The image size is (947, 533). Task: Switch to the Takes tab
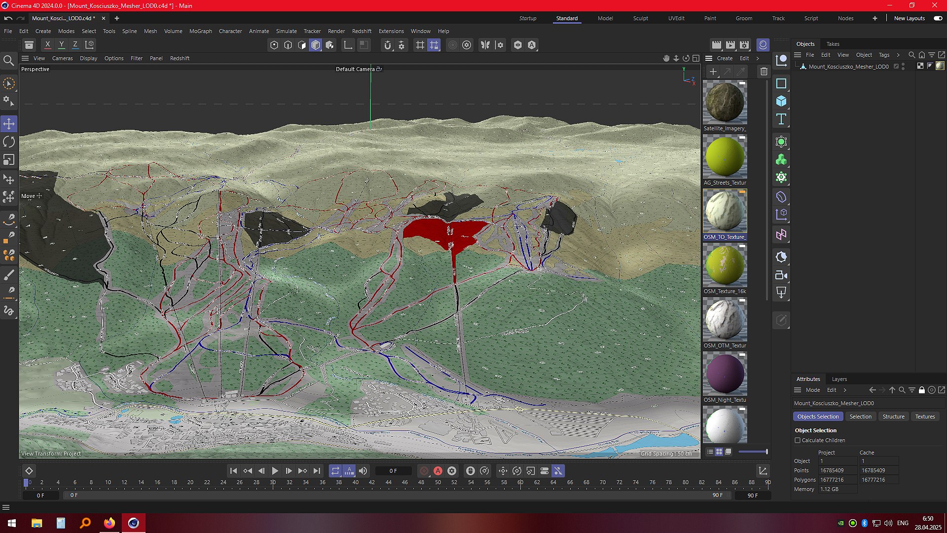pos(833,44)
